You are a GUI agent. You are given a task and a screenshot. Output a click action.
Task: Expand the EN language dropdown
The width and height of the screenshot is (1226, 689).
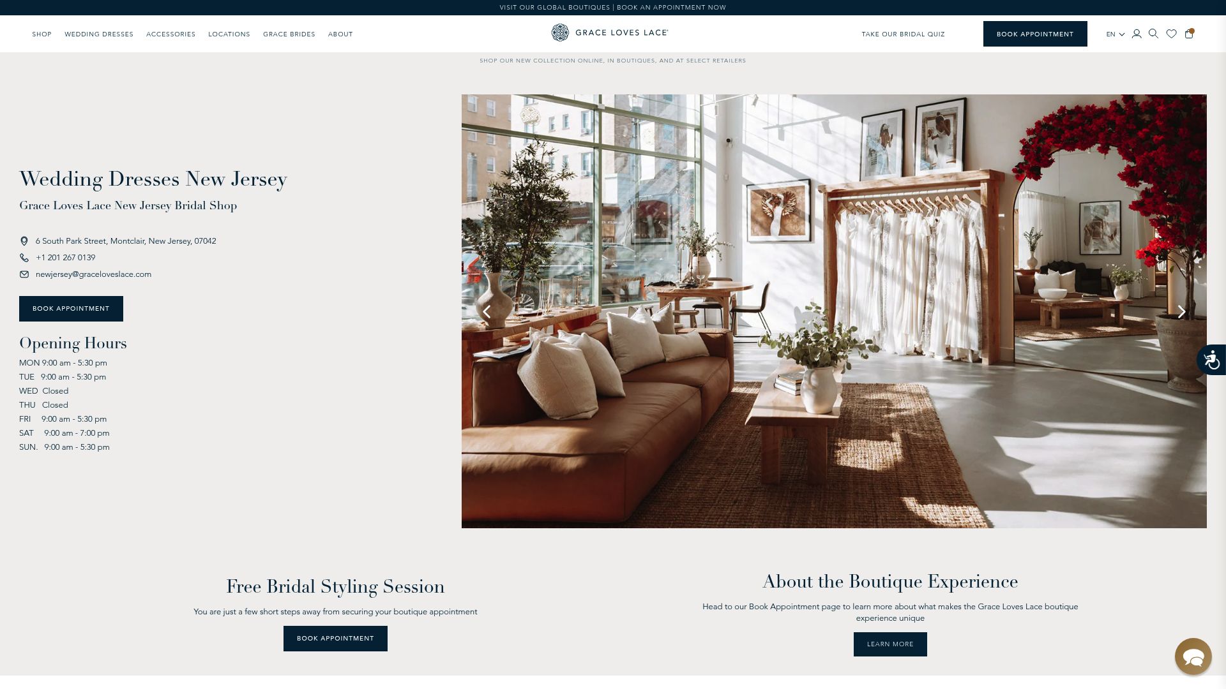tap(1115, 34)
